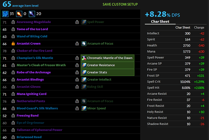Click Riding Skill enchant icon
Screen dimensions: 209x140
(x=84, y=87)
